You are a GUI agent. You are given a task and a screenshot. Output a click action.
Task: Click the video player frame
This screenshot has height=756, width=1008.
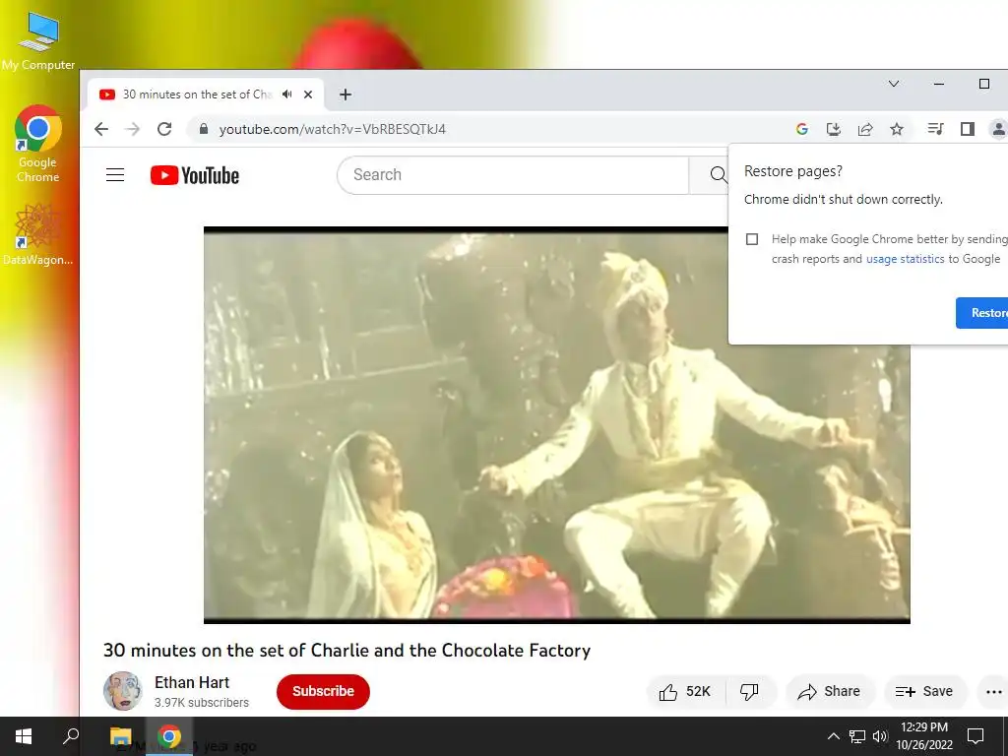pos(557,425)
